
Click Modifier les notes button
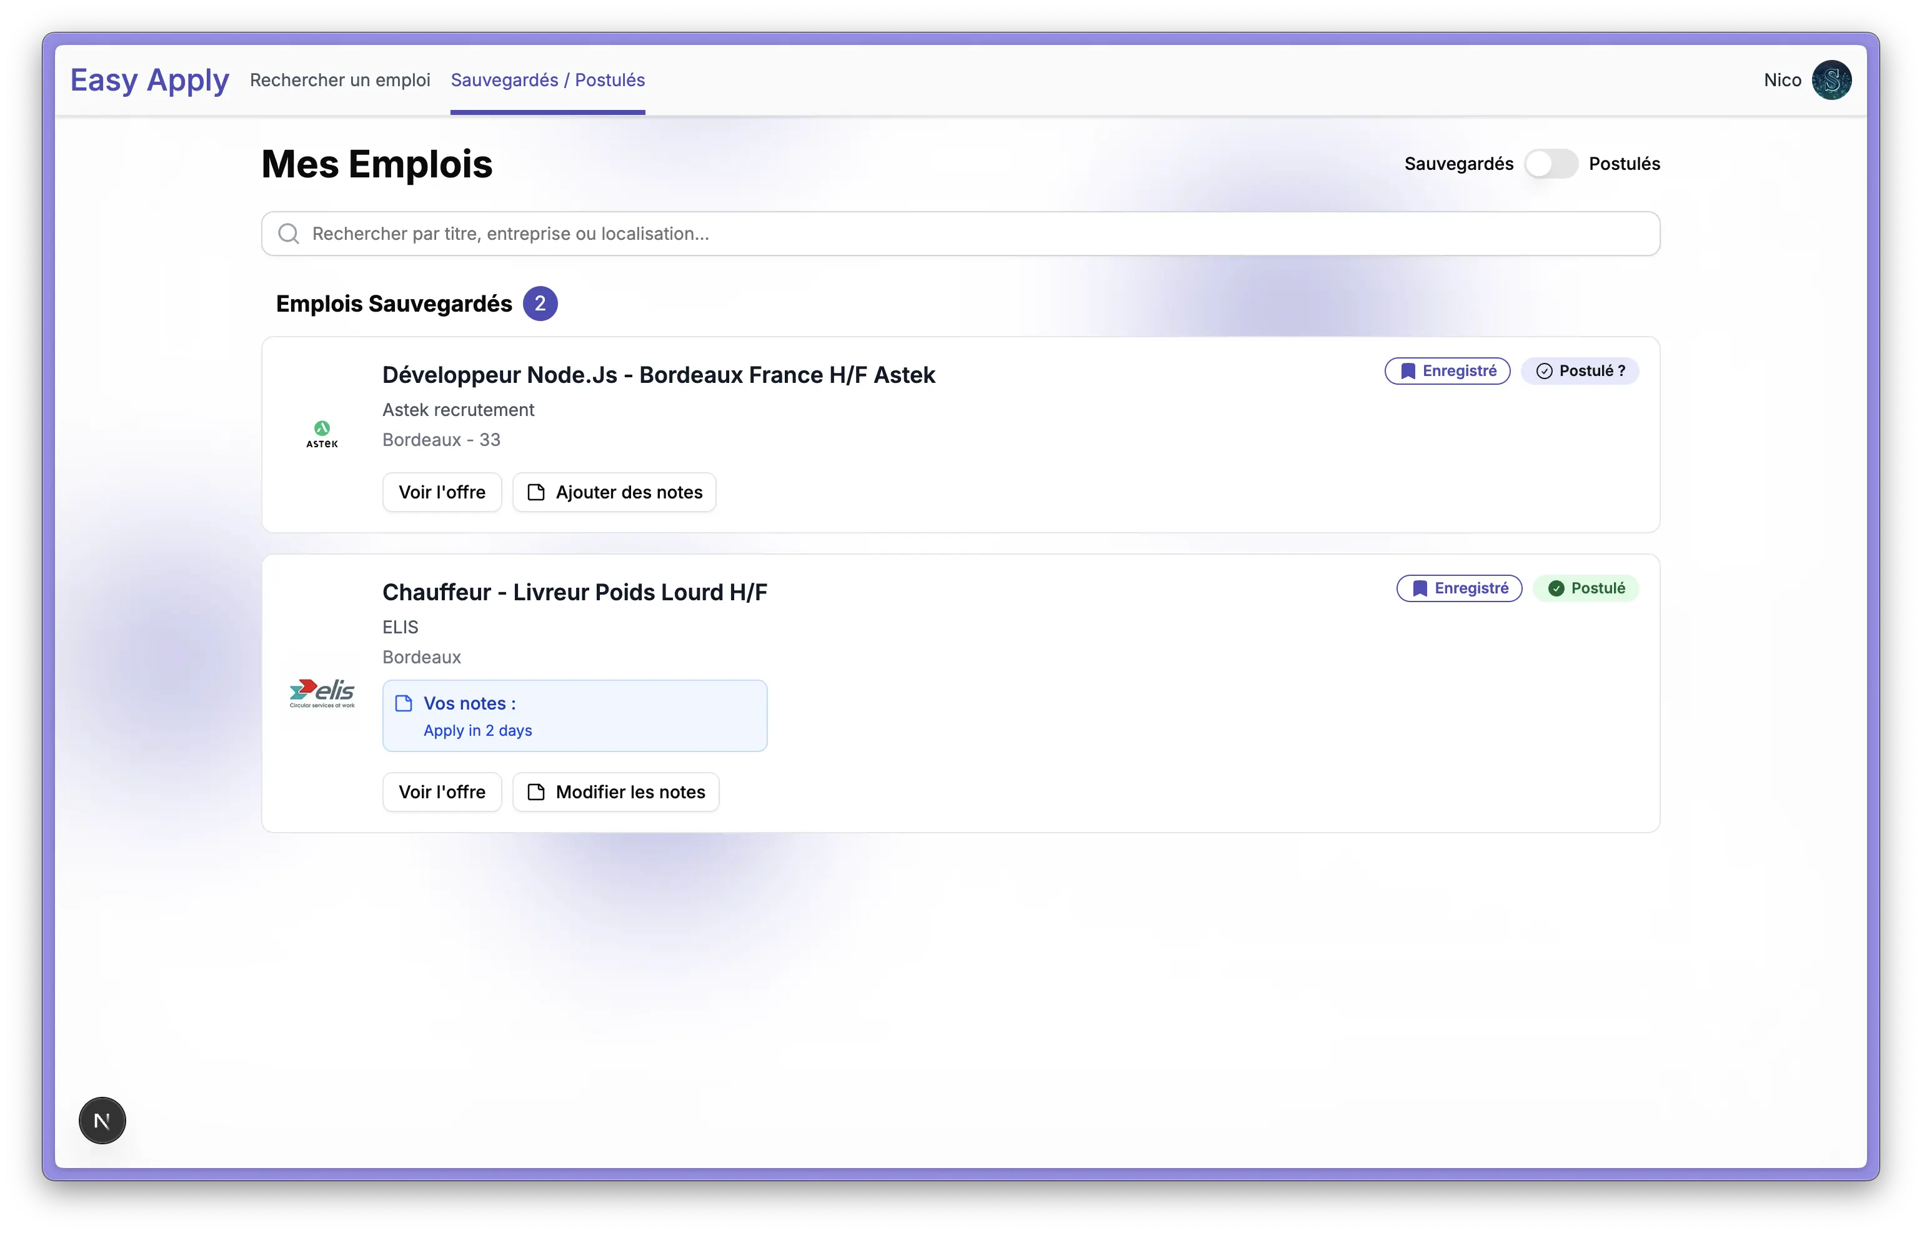[x=615, y=792]
